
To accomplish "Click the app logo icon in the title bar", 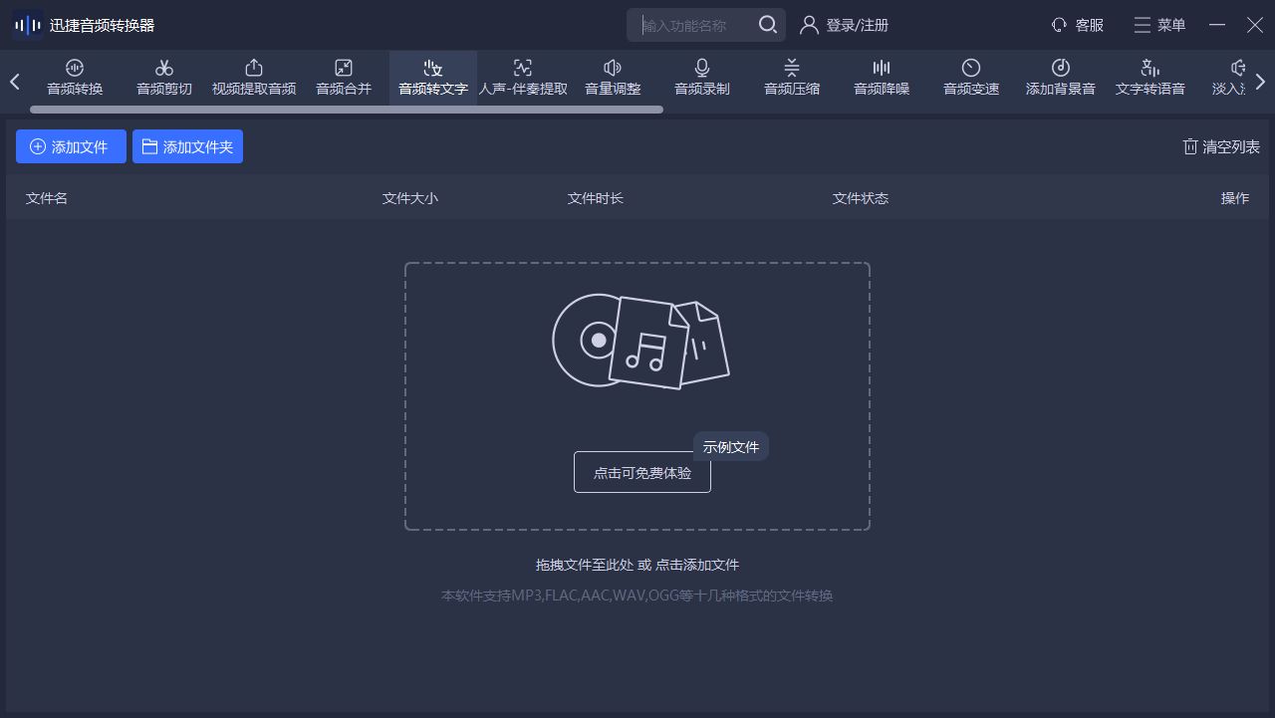I will click(27, 25).
